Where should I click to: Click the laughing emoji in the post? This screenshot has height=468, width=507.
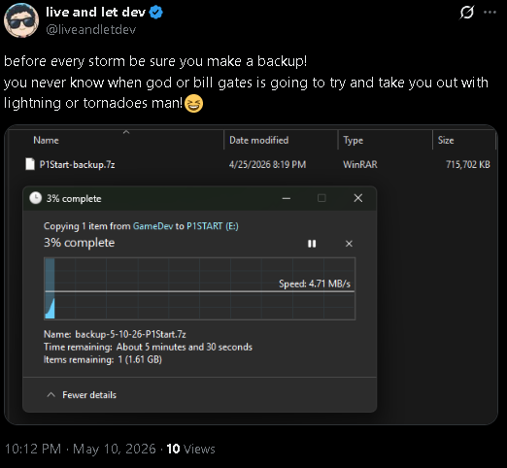(x=193, y=104)
